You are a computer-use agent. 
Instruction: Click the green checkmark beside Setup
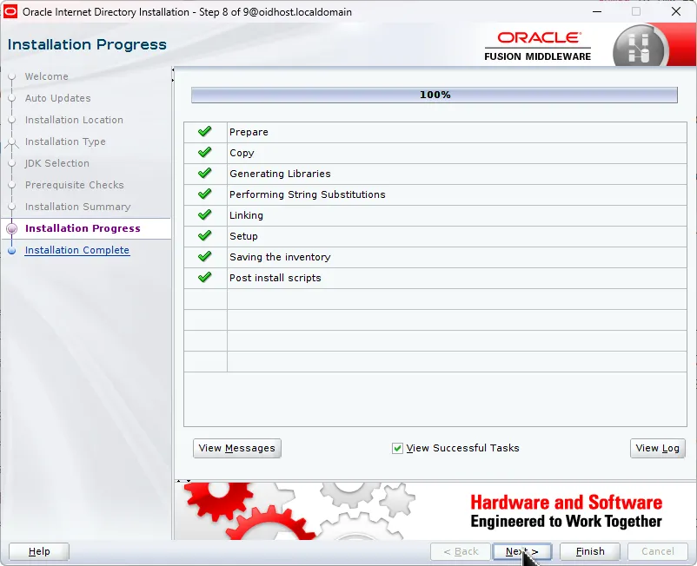[205, 236]
